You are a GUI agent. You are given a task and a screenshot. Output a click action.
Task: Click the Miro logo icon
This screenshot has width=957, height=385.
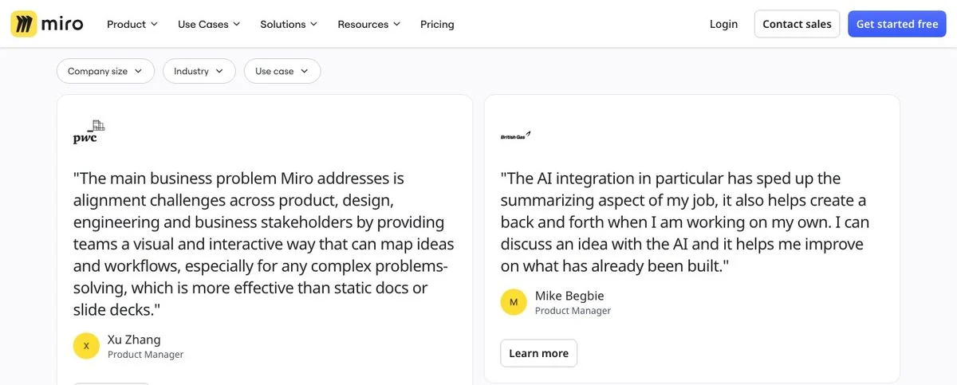tap(24, 24)
